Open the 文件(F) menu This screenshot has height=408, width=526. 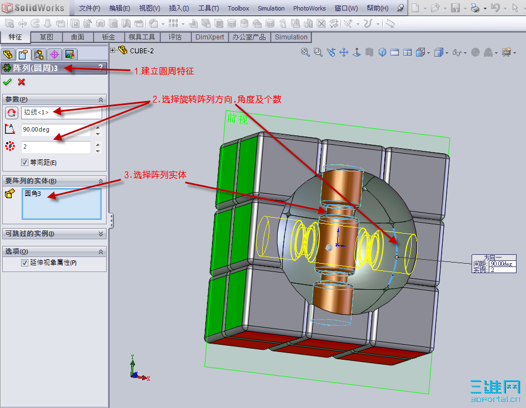[89, 8]
